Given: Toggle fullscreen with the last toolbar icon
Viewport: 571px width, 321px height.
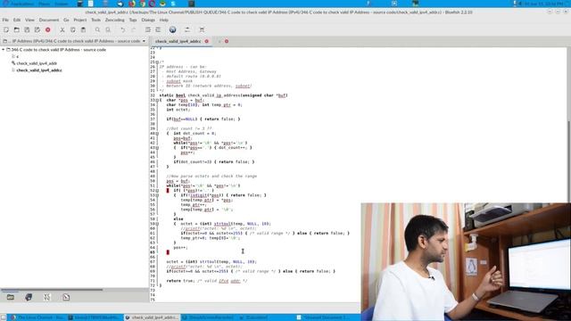Looking at the screenshot, I should point(202,29).
